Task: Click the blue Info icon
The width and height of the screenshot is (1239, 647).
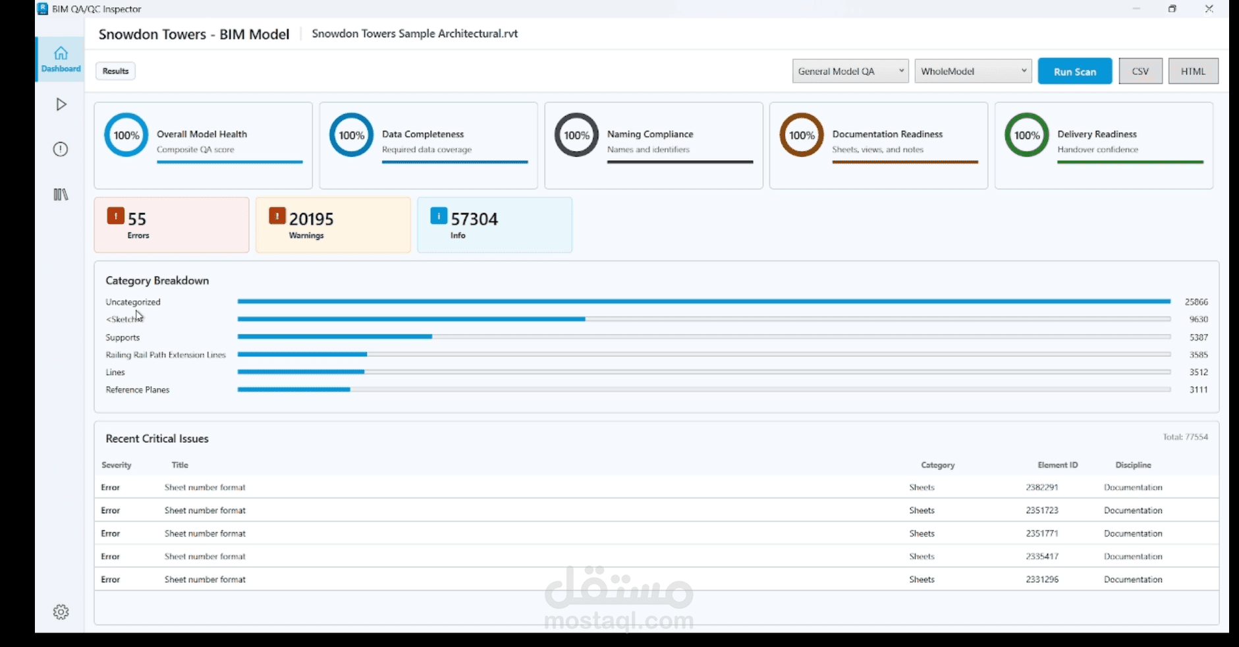Action: [x=439, y=215]
